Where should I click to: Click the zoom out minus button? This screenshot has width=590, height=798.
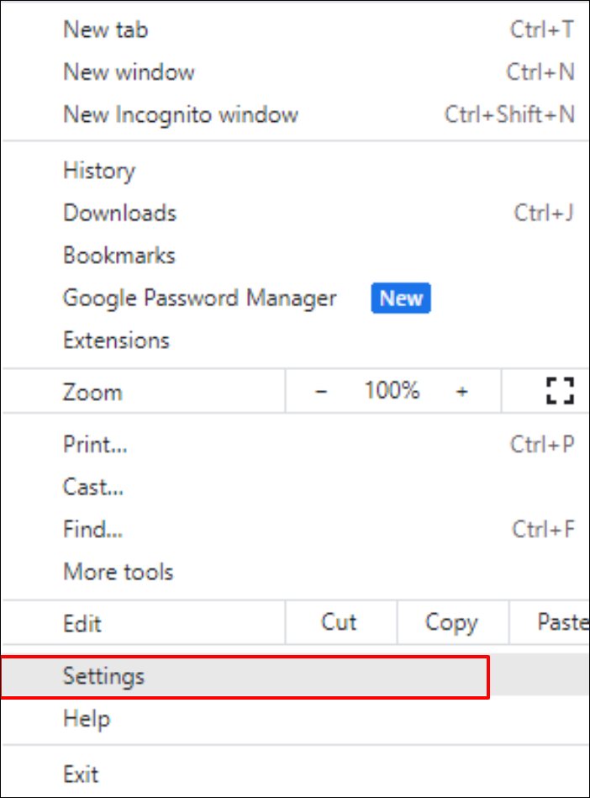[x=321, y=392]
